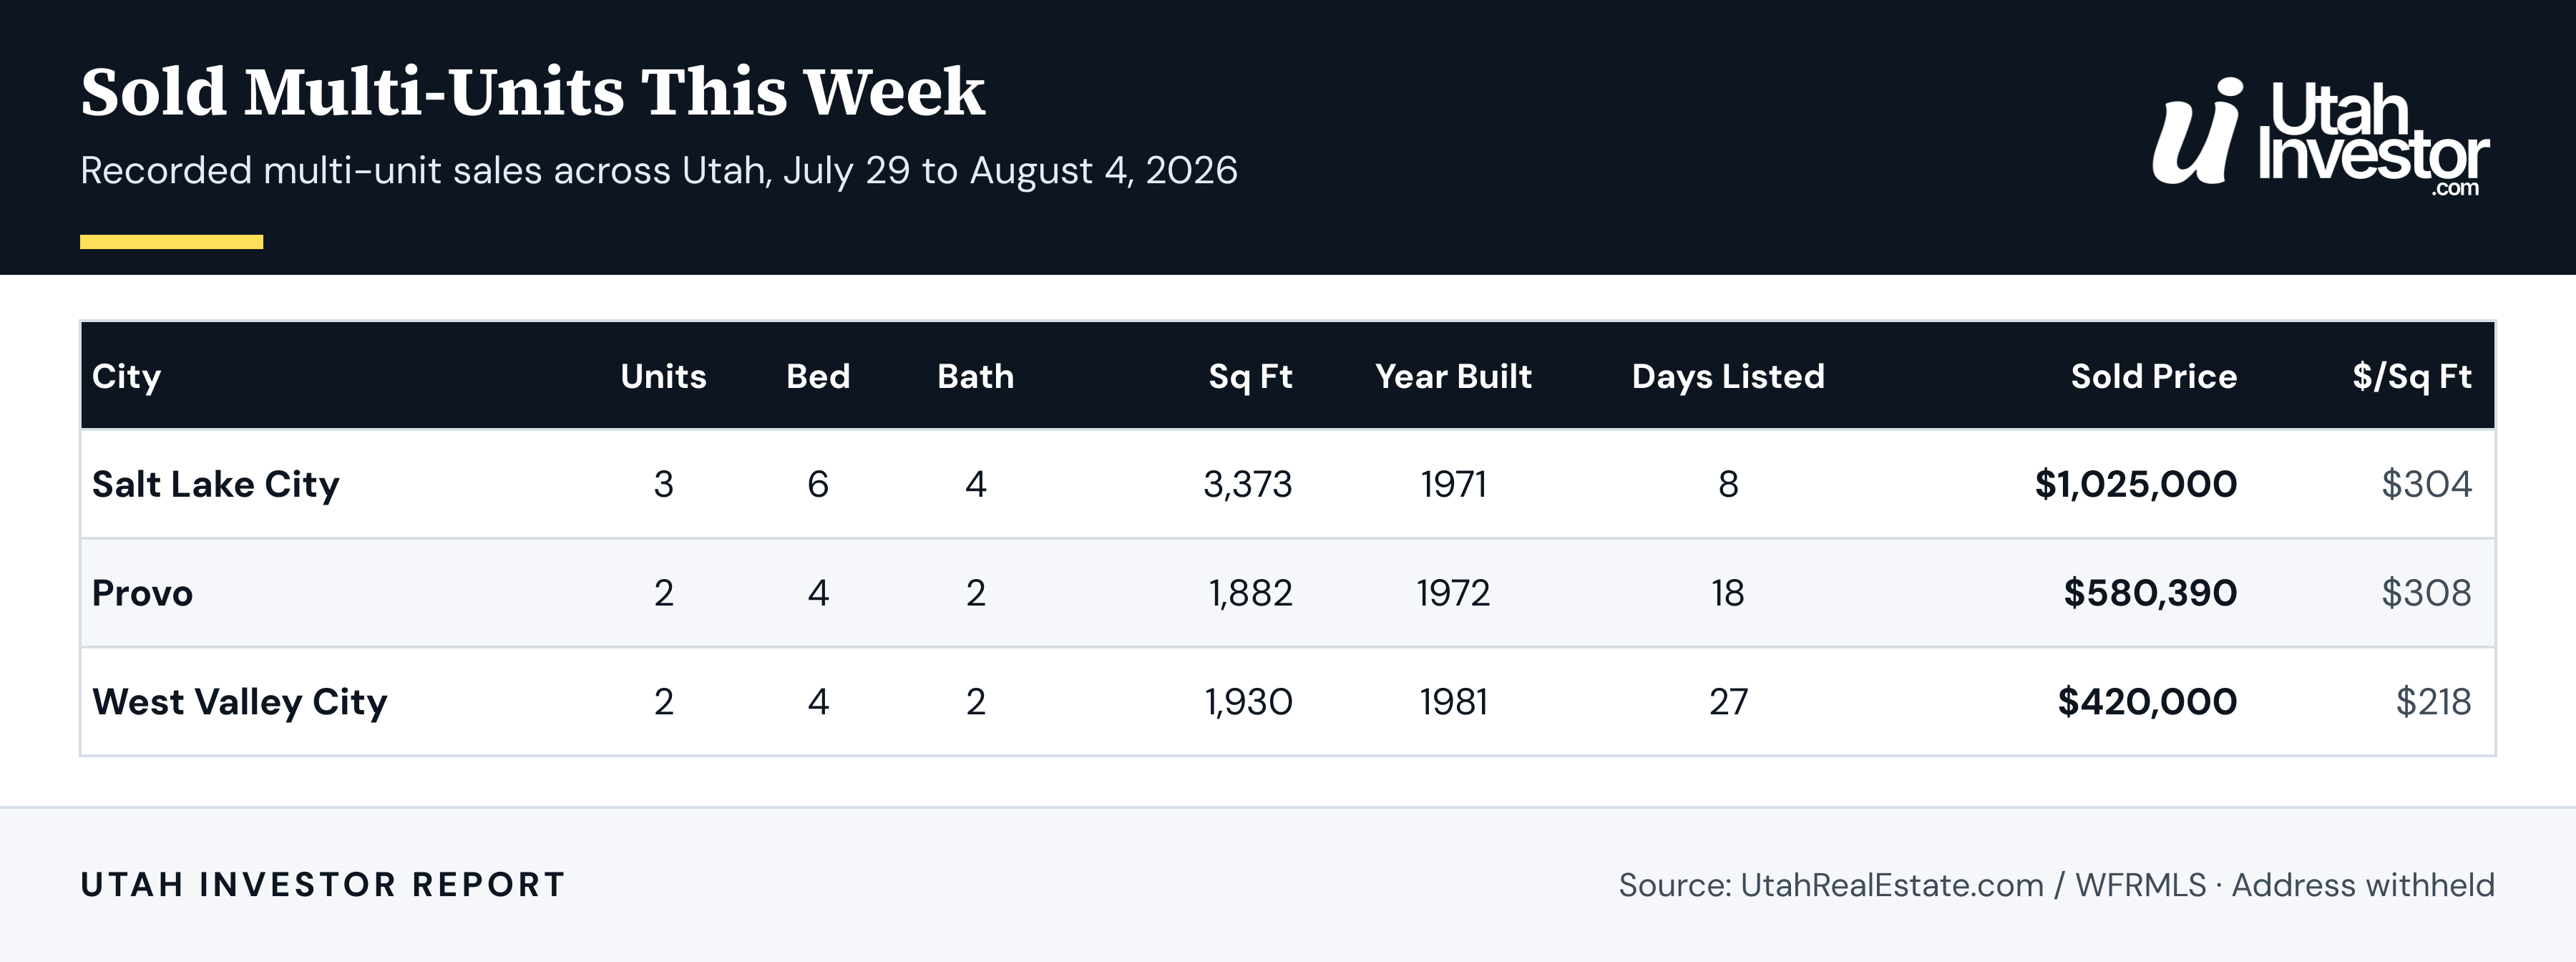The height and width of the screenshot is (962, 2576).
Task: Click the Days Listed column header
Action: click(x=1728, y=376)
